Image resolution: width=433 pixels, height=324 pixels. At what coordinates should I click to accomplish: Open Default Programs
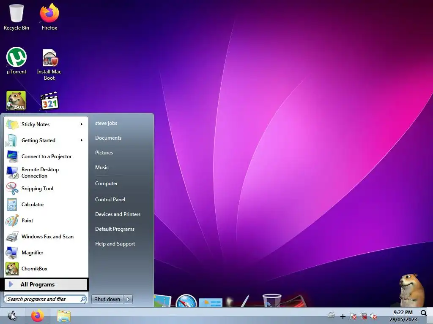point(115,229)
